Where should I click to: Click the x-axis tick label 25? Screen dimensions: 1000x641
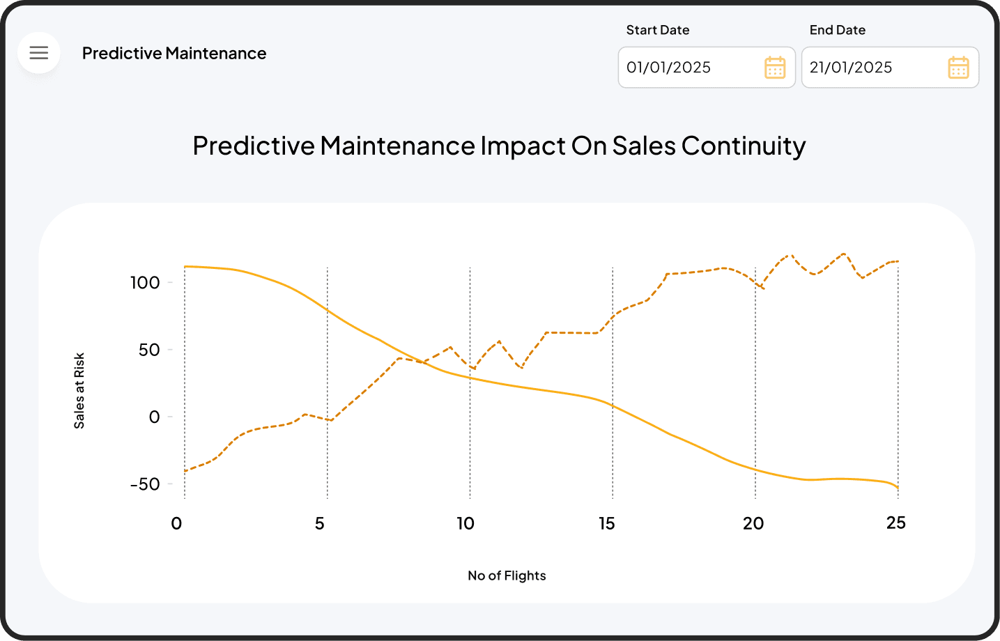[x=896, y=523]
